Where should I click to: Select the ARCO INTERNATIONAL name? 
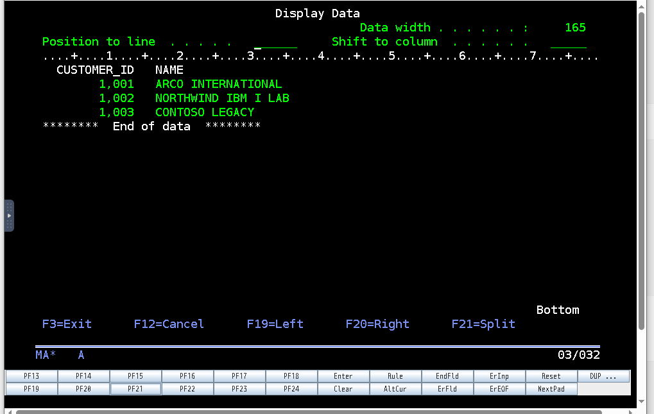pos(219,84)
